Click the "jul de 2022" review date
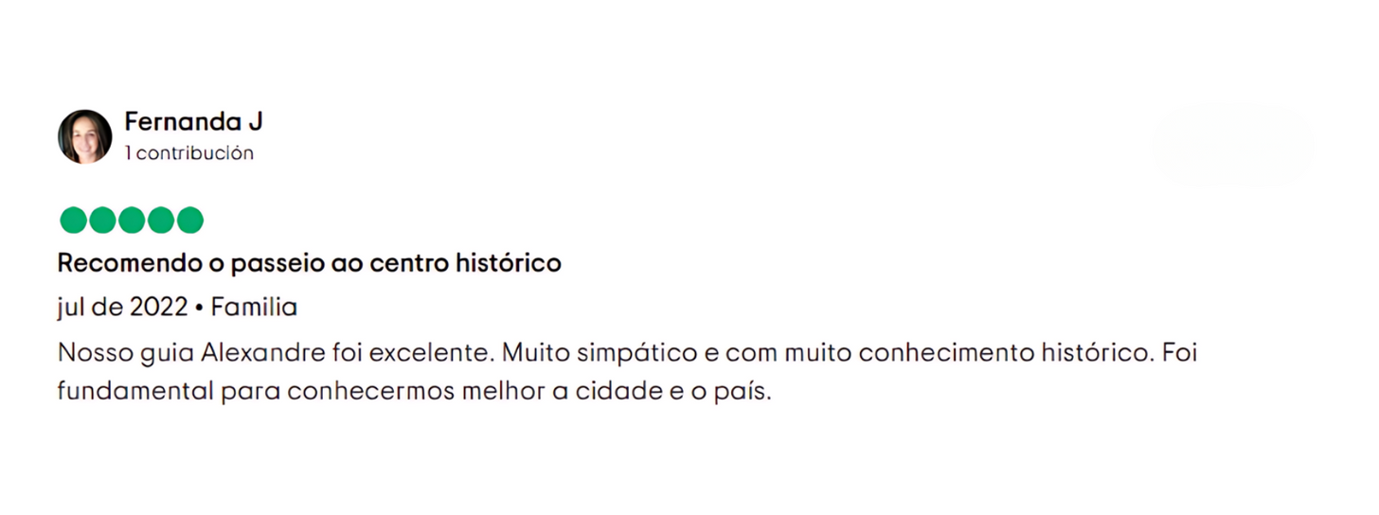 pos(121,308)
